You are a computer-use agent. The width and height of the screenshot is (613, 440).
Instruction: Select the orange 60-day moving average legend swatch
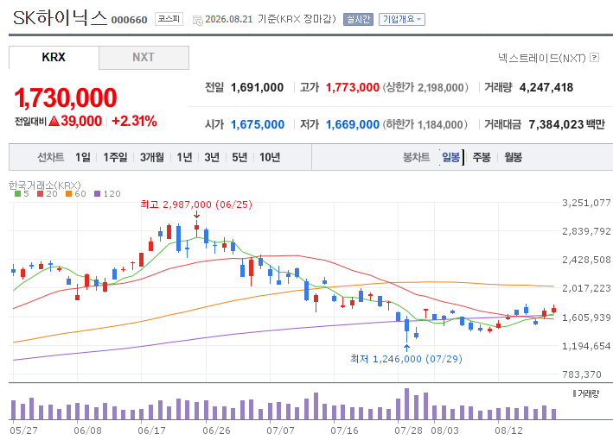[x=69, y=193]
